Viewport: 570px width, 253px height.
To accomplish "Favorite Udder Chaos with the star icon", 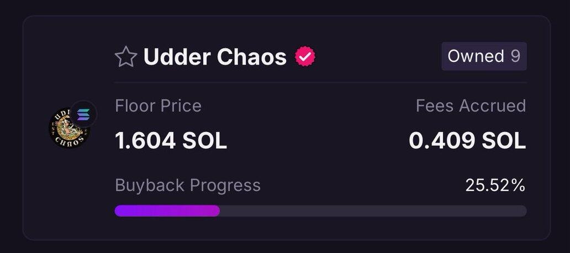I will click(125, 57).
